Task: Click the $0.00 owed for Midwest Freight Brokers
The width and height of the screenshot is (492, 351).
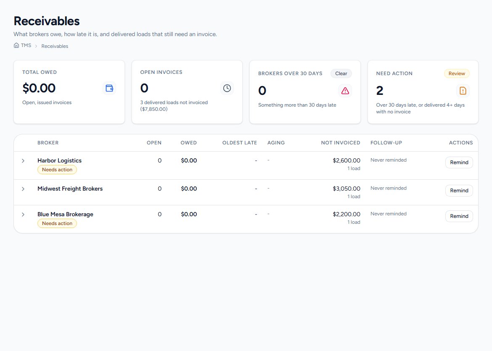Action: click(189, 189)
